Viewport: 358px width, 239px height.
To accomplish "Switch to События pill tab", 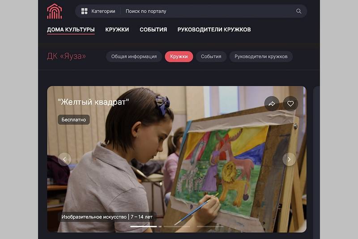I will pyautogui.click(x=211, y=56).
